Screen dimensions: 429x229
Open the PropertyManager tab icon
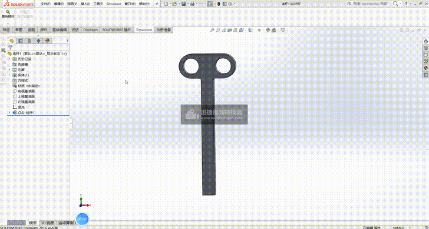[21, 41]
